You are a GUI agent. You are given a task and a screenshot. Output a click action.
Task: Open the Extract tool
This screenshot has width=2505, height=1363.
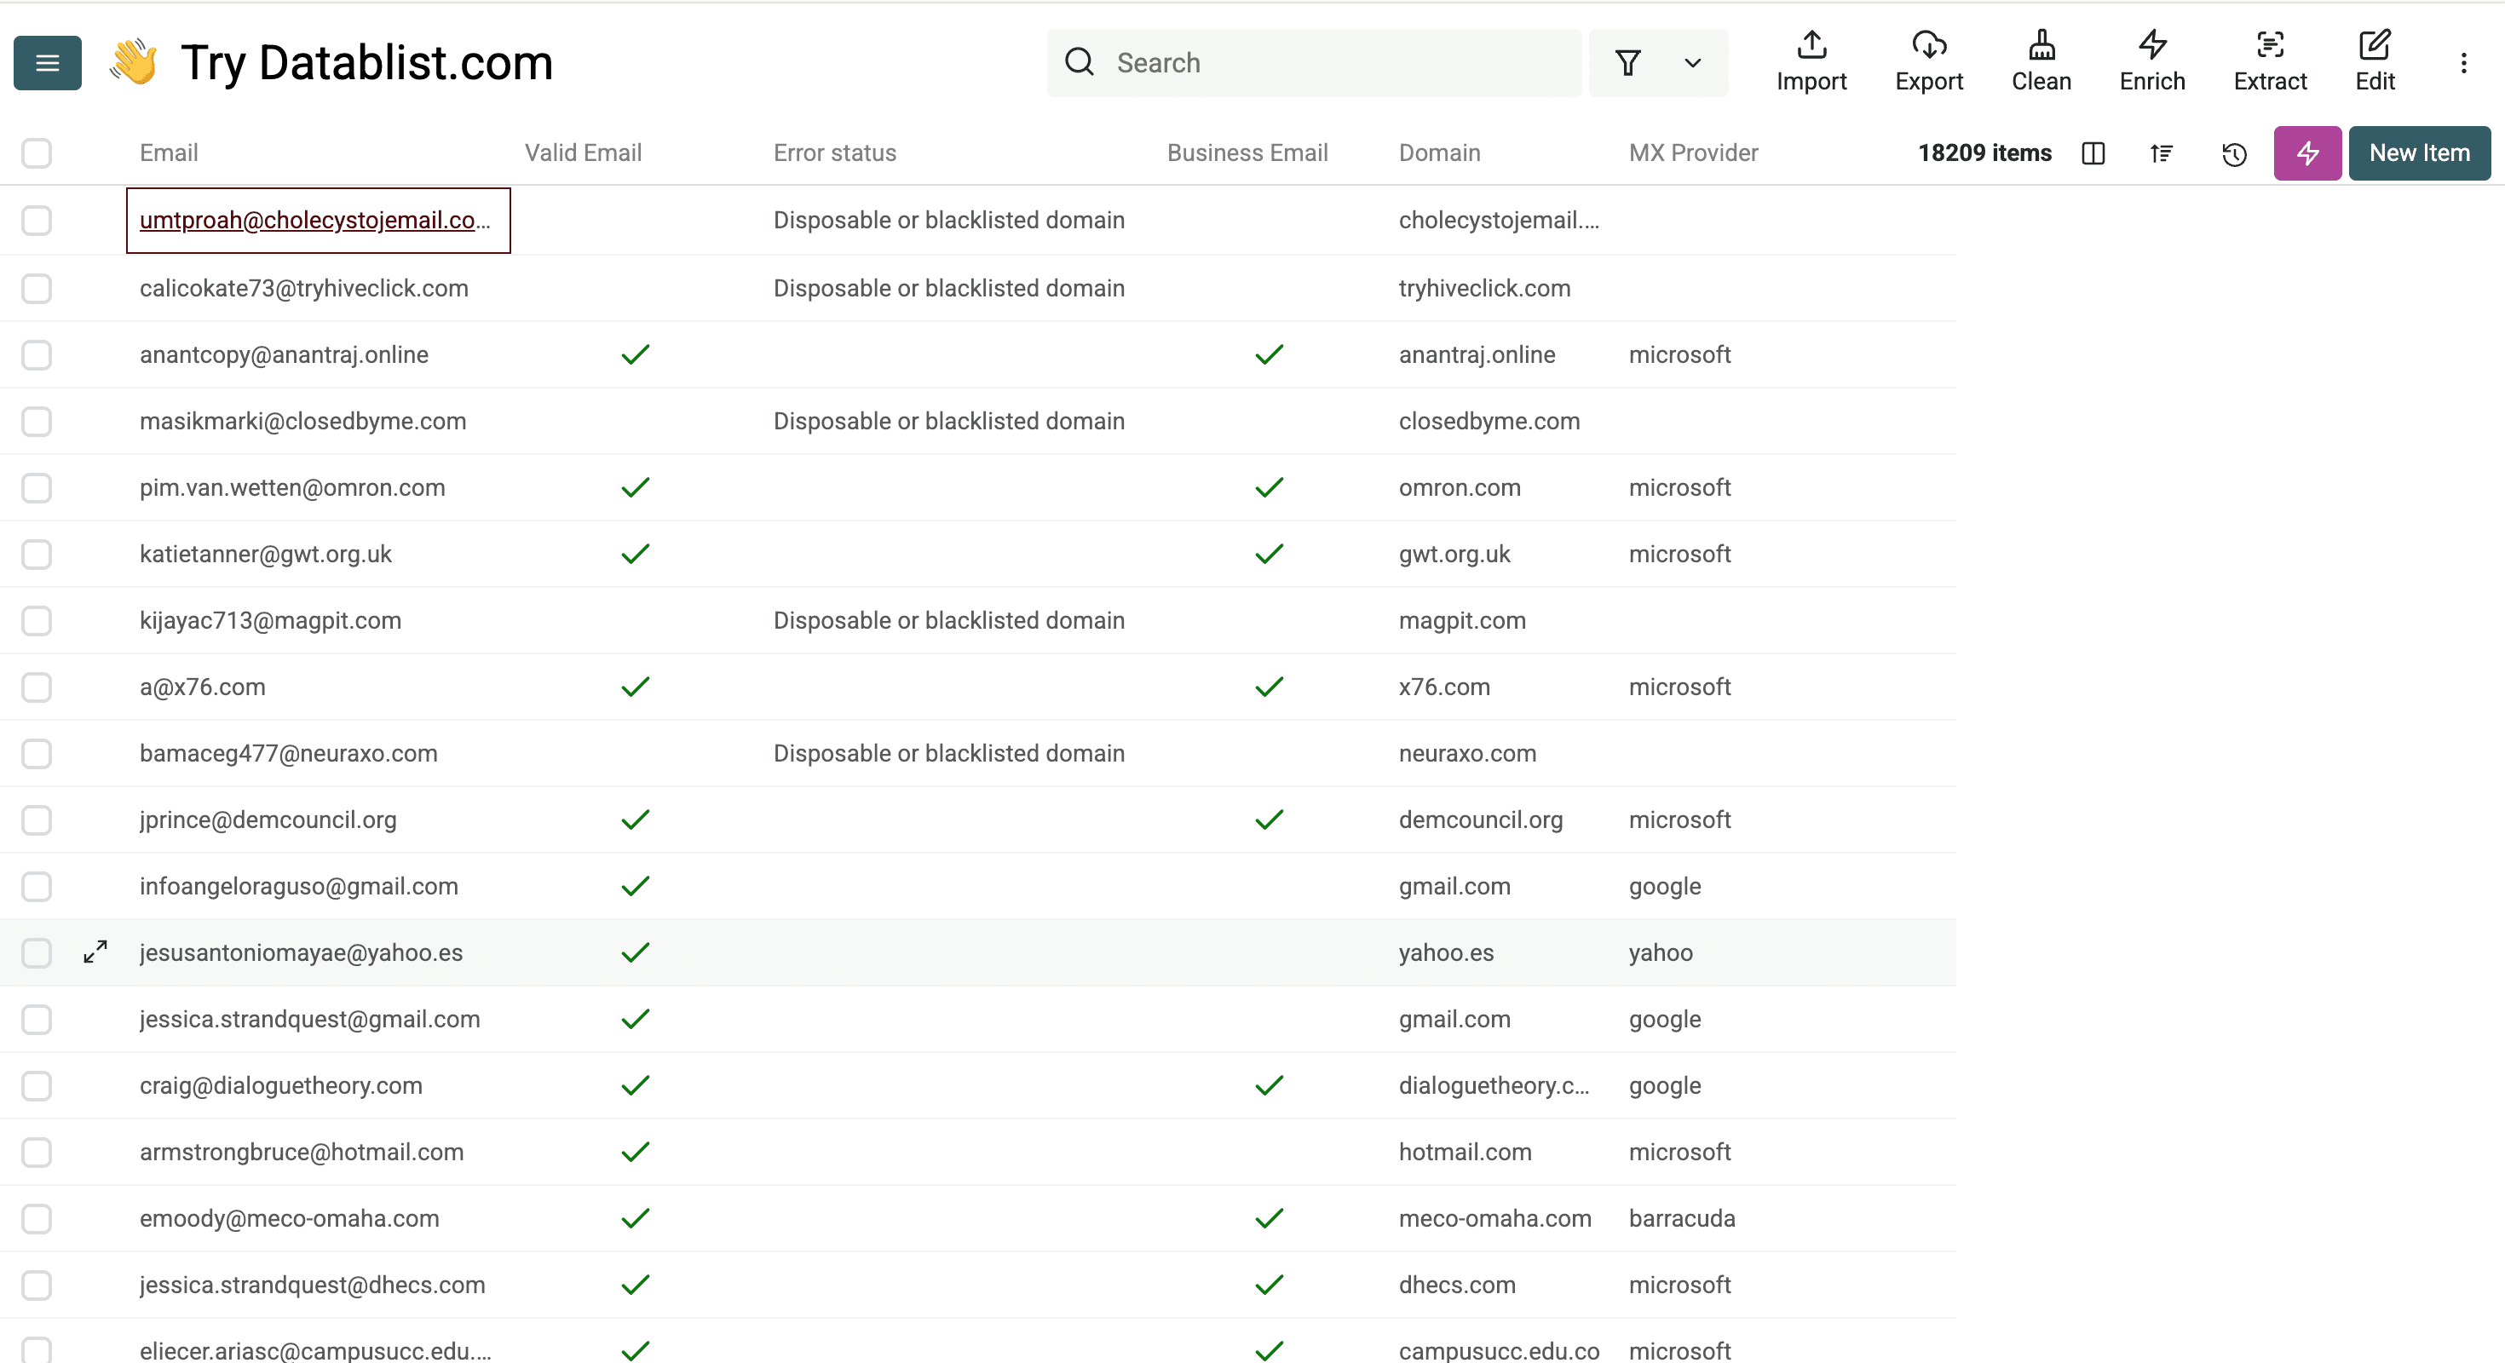pos(2270,61)
